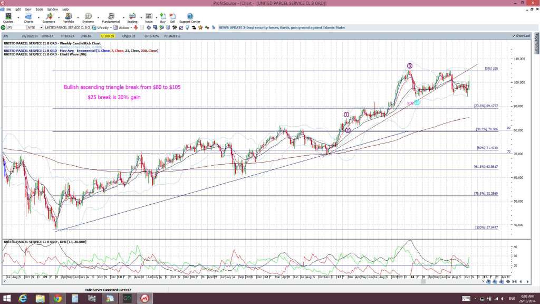The width and height of the screenshot is (540, 304).
Task: Click the 'Hubb Server Connected' status text
Action: [x=108, y=290]
